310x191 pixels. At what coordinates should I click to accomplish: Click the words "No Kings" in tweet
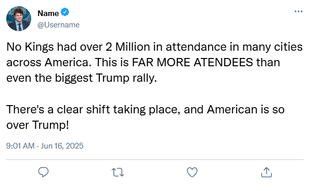(30, 47)
